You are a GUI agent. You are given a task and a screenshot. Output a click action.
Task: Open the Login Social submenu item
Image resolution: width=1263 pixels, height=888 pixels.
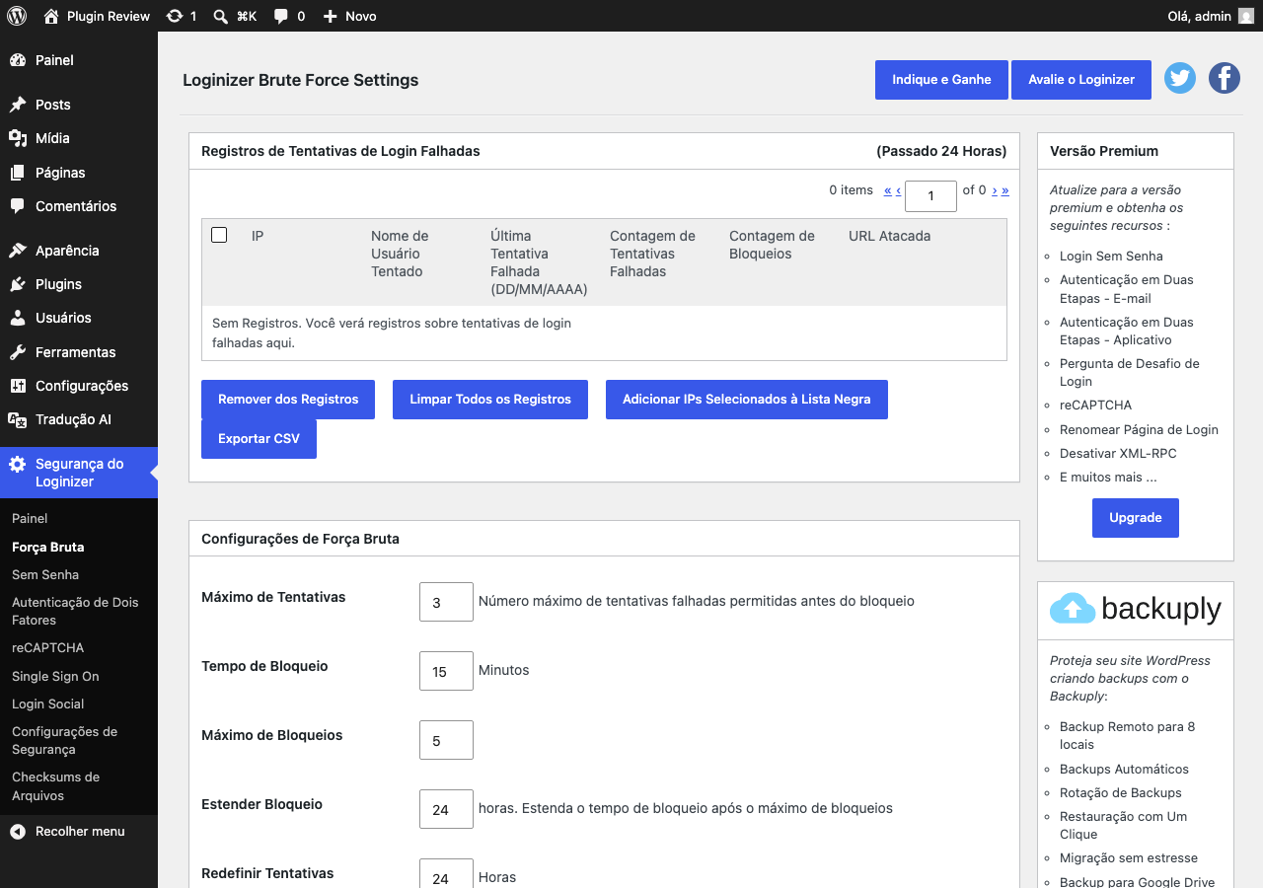click(x=48, y=703)
